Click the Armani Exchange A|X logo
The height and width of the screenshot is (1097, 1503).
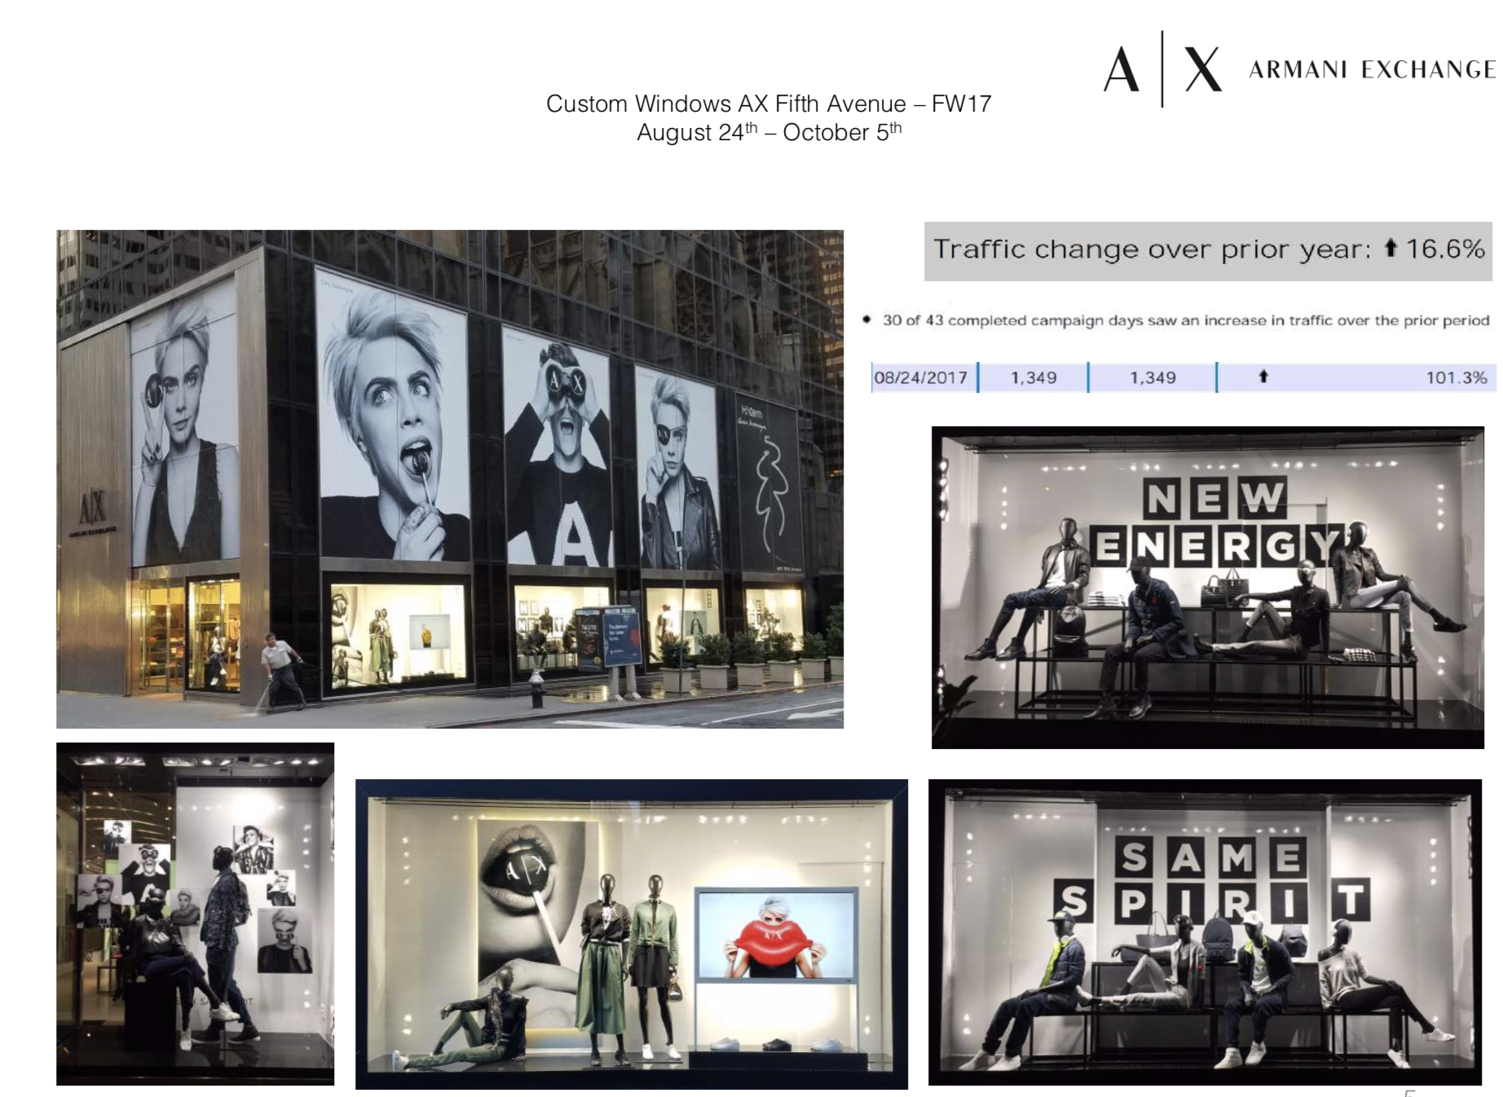(1162, 69)
